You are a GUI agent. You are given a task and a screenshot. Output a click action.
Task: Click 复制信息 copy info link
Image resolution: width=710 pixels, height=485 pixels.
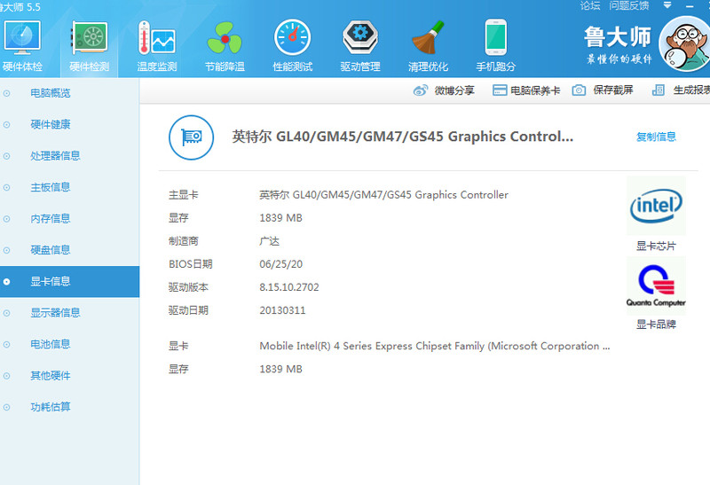click(x=656, y=137)
